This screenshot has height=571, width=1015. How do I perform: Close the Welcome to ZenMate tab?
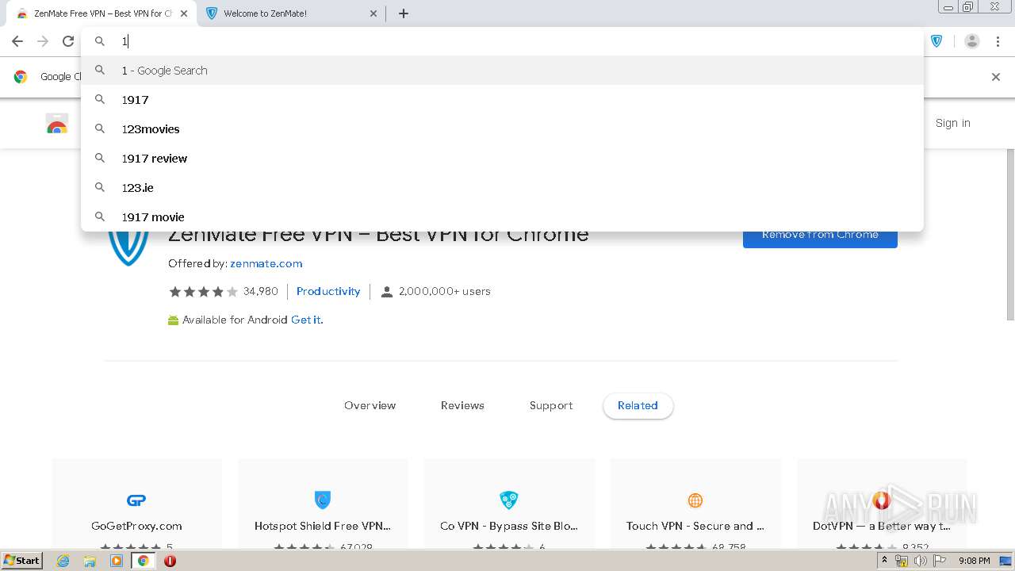pos(373,13)
